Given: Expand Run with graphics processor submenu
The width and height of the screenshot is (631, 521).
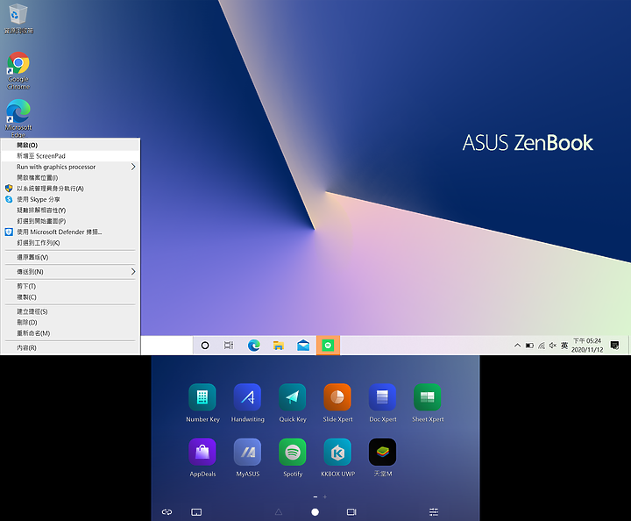Looking at the screenshot, I should [70, 167].
